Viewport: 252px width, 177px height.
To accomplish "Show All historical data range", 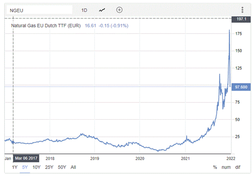I will tap(73, 167).
